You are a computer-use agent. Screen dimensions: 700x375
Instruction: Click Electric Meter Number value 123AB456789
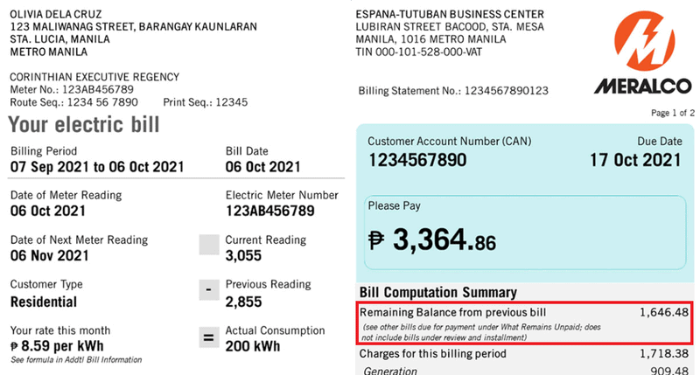click(x=270, y=211)
